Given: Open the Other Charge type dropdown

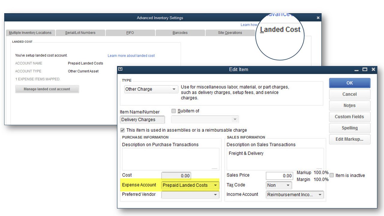Looking at the screenshot, I should coord(174,89).
